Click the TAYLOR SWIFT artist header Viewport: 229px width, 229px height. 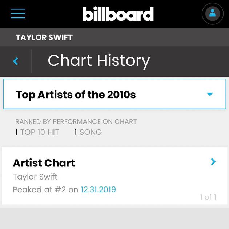44,37
